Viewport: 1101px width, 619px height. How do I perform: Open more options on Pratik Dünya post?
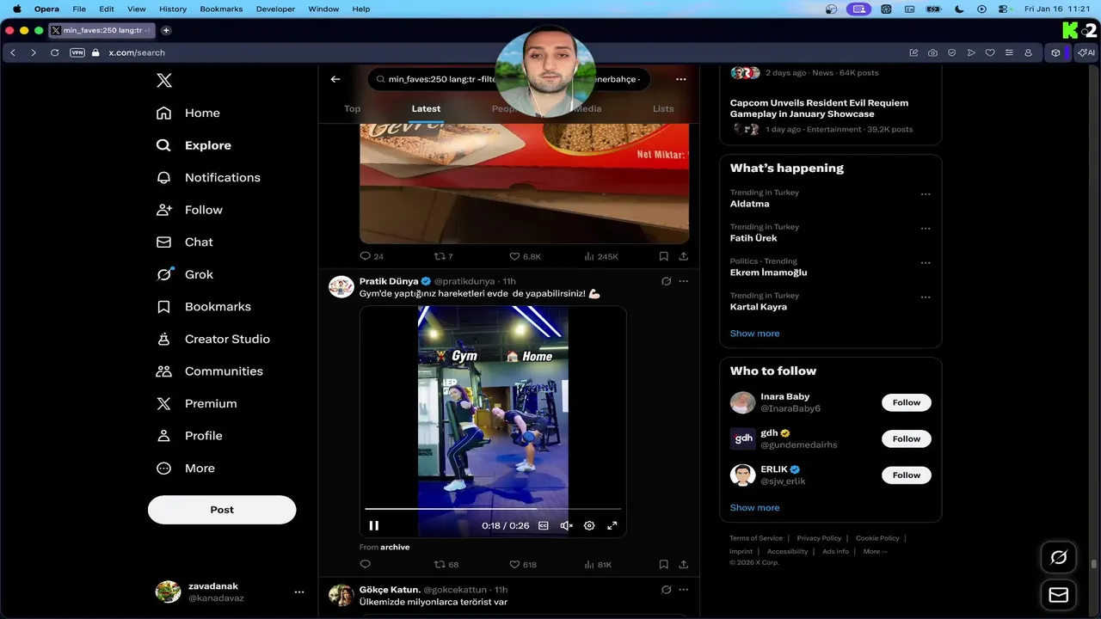[684, 281]
